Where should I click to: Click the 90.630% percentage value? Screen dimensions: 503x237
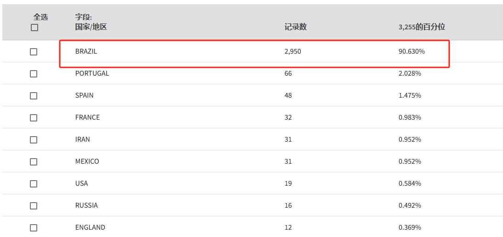412,51
